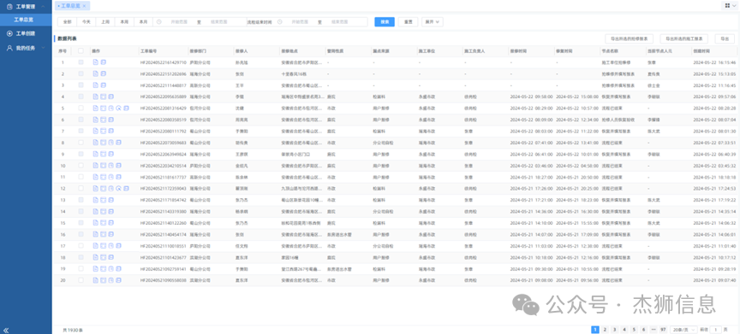Check the checkbox for row 6
740x334 pixels.
pyautogui.click(x=81, y=120)
